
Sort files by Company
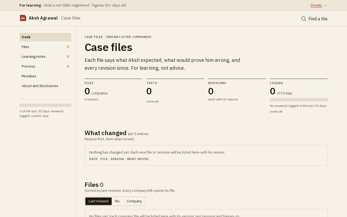(x=134, y=201)
